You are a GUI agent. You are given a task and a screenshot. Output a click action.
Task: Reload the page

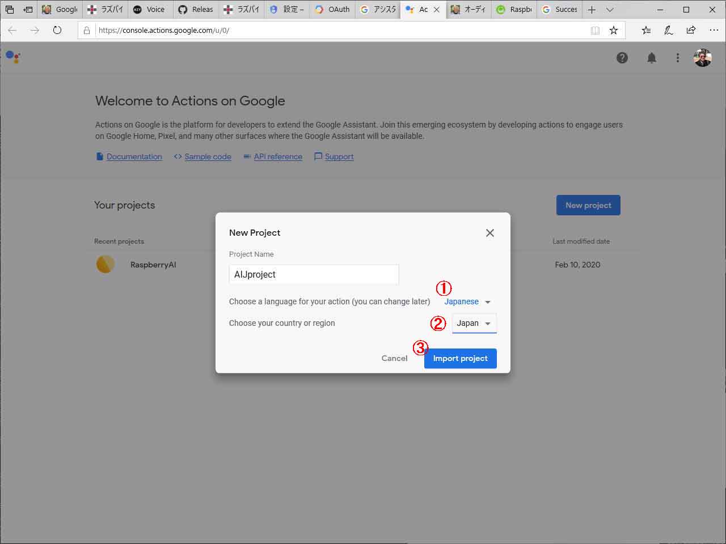coord(57,30)
